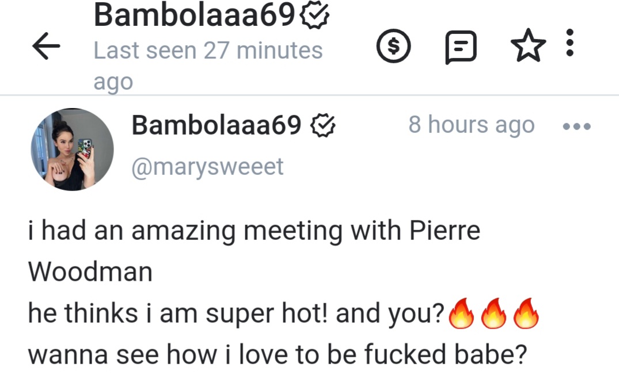
Task: Send a tip with the dollar icon
Action: pyautogui.click(x=393, y=47)
